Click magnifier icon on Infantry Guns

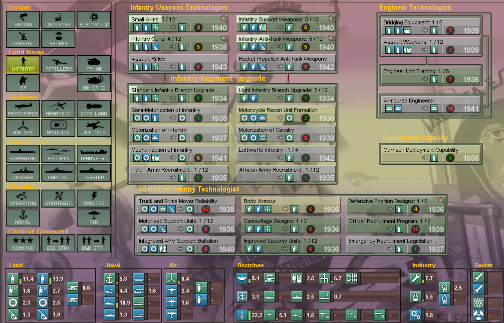click(x=224, y=39)
